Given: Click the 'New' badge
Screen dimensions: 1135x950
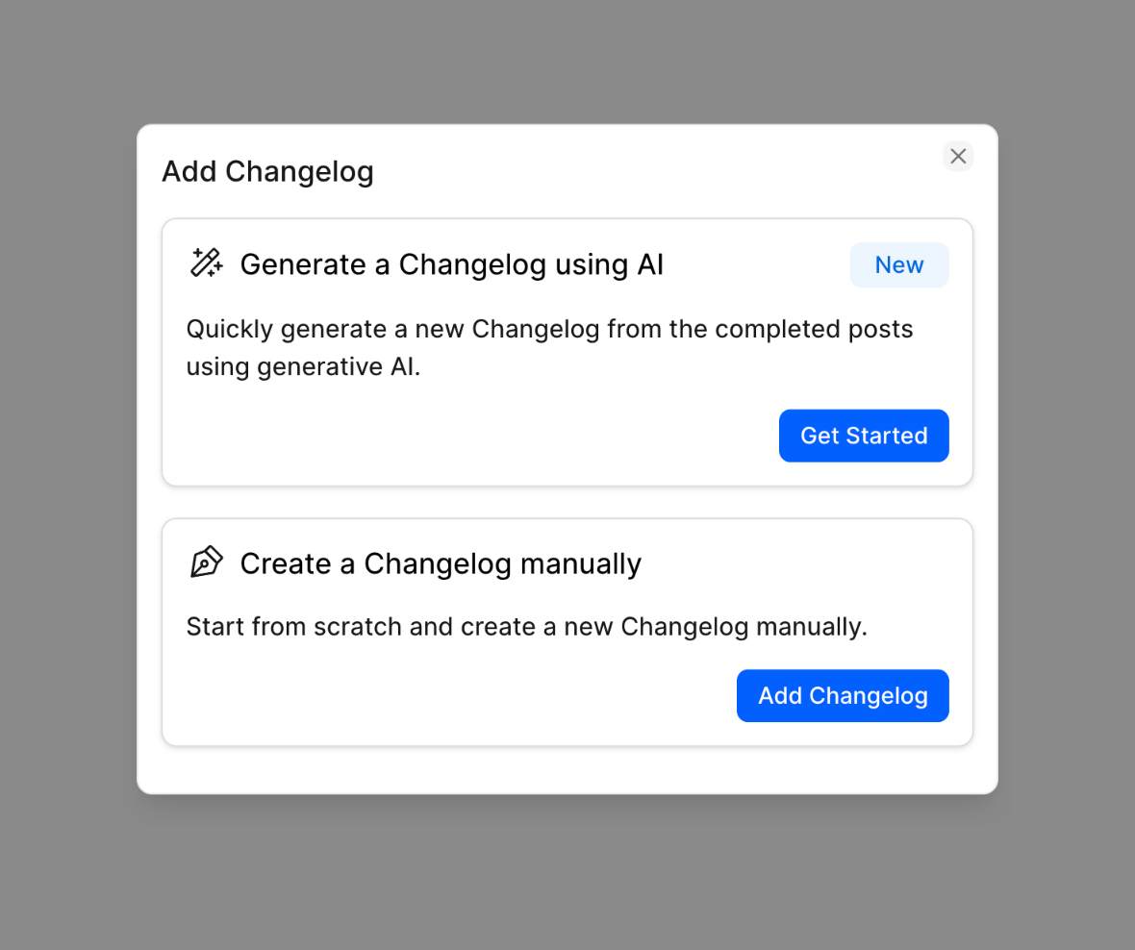Looking at the screenshot, I should 898,264.
